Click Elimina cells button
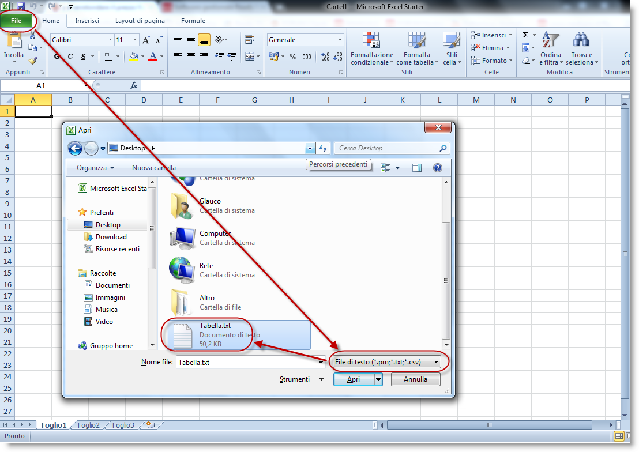The height and width of the screenshot is (452, 639). tap(491, 48)
